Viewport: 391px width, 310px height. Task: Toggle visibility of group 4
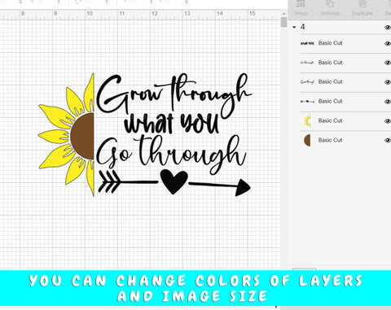pyautogui.click(x=388, y=27)
